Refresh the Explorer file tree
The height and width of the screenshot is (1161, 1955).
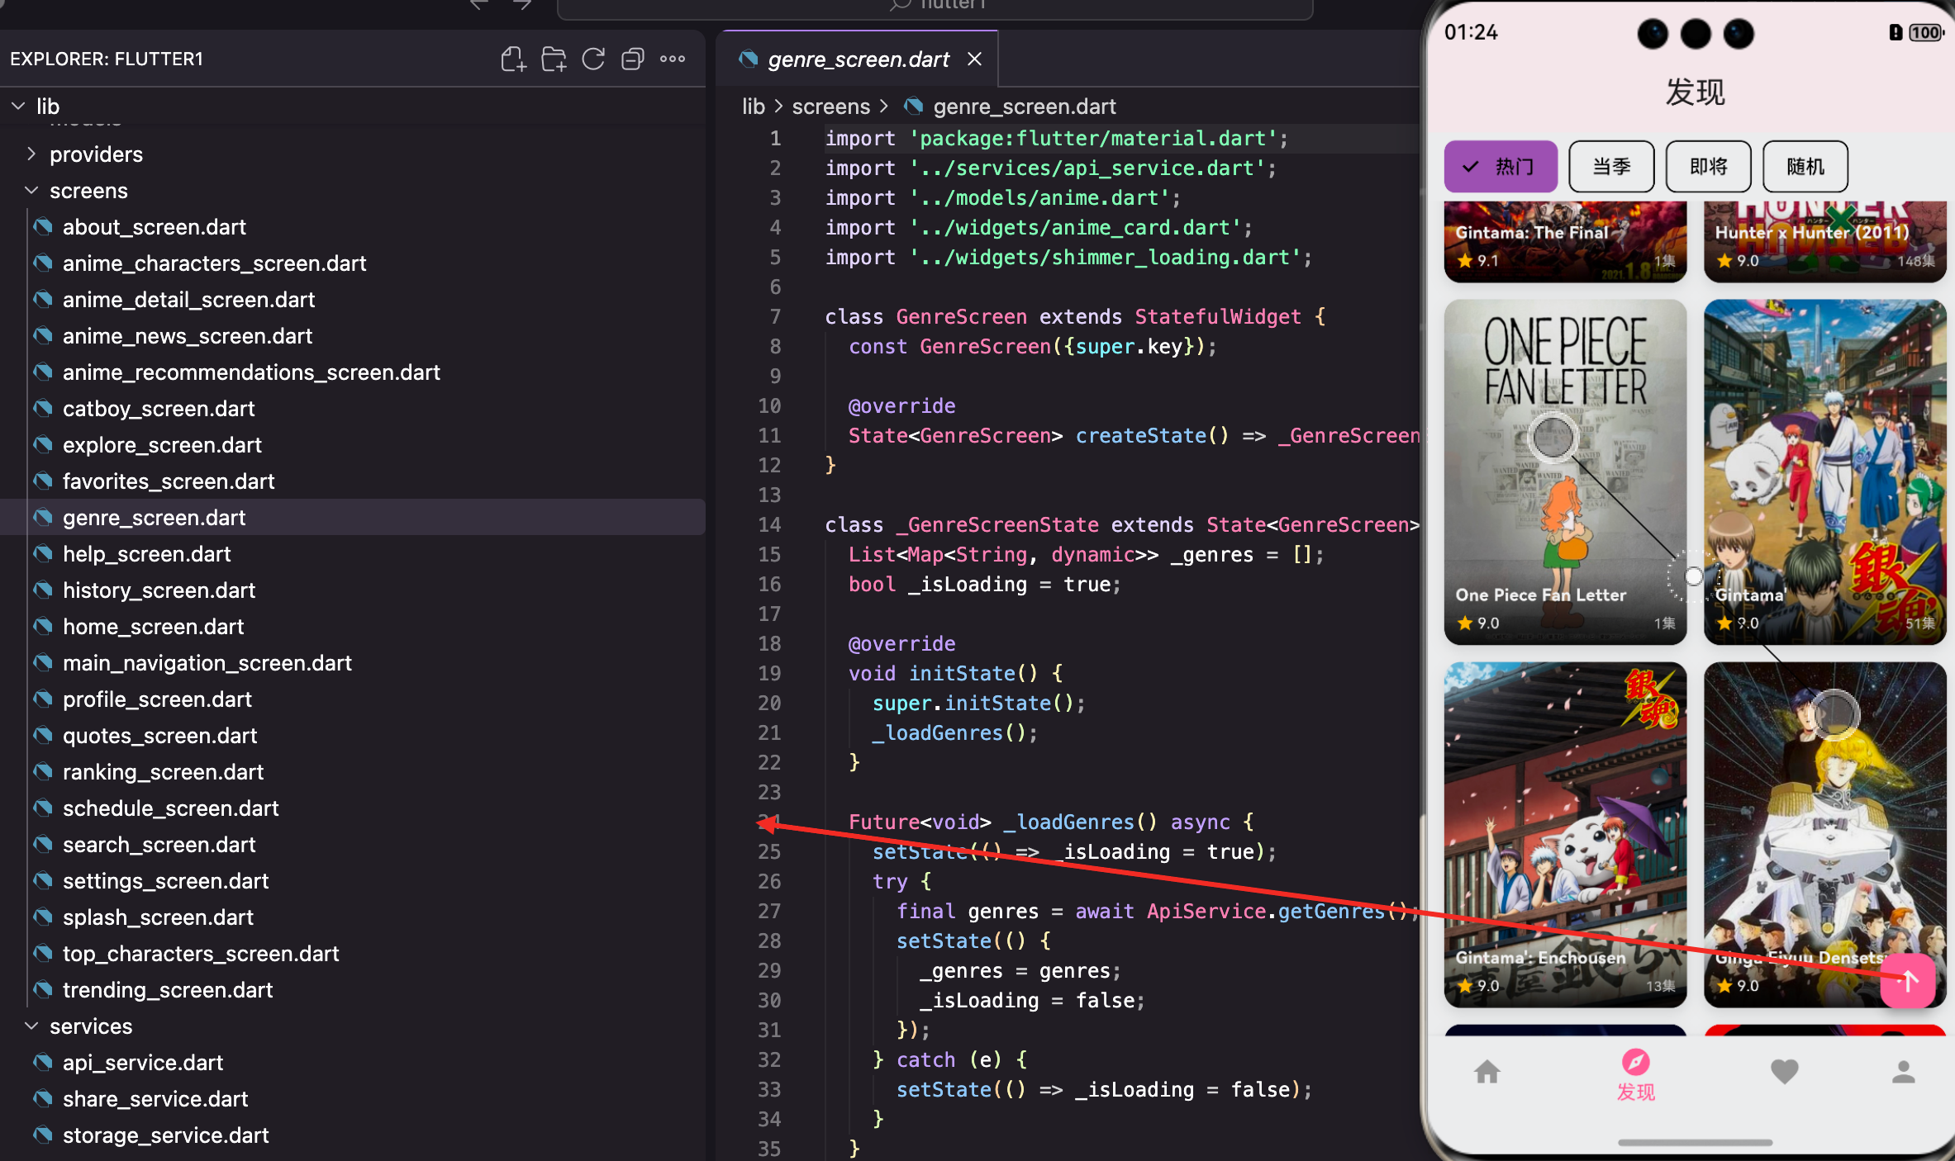point(593,59)
